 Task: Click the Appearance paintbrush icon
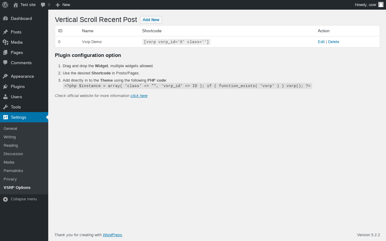click(x=5, y=76)
